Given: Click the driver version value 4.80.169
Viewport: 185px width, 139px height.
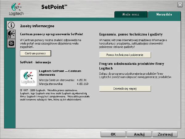Looking at the screenshot, I should pos(82,84).
